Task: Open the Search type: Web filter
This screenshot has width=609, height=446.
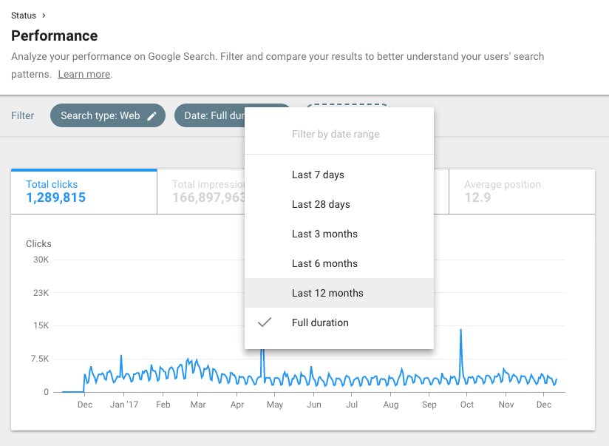Action: point(108,115)
